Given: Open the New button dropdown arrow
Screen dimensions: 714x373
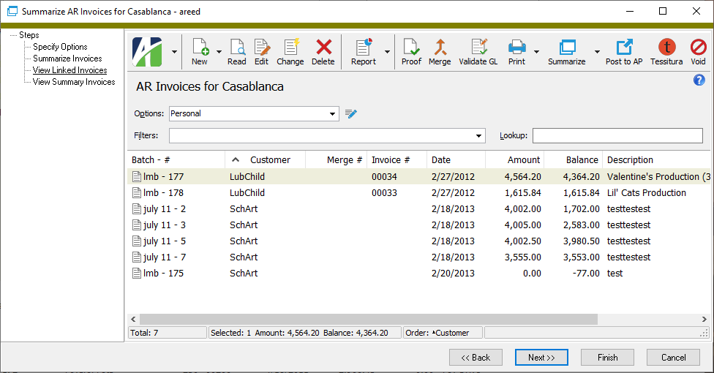Looking at the screenshot, I should tap(219, 52).
